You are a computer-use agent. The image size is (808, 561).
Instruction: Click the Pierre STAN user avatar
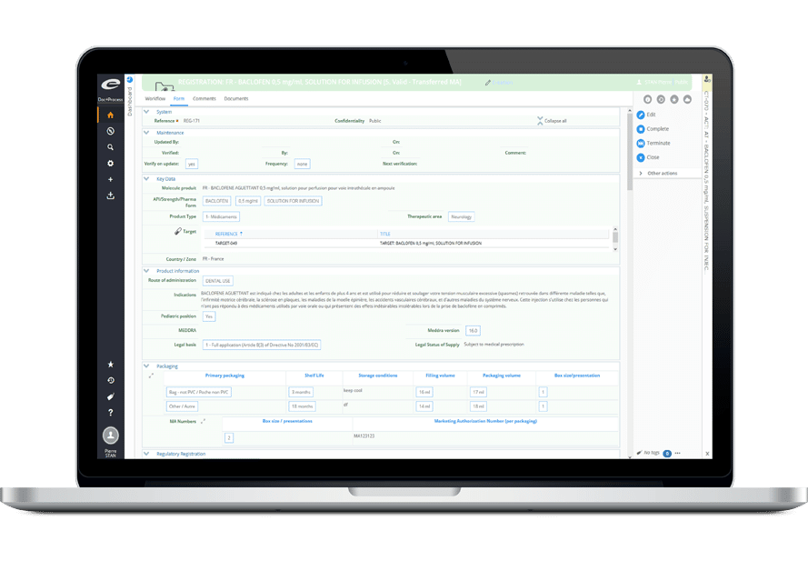coord(110,436)
